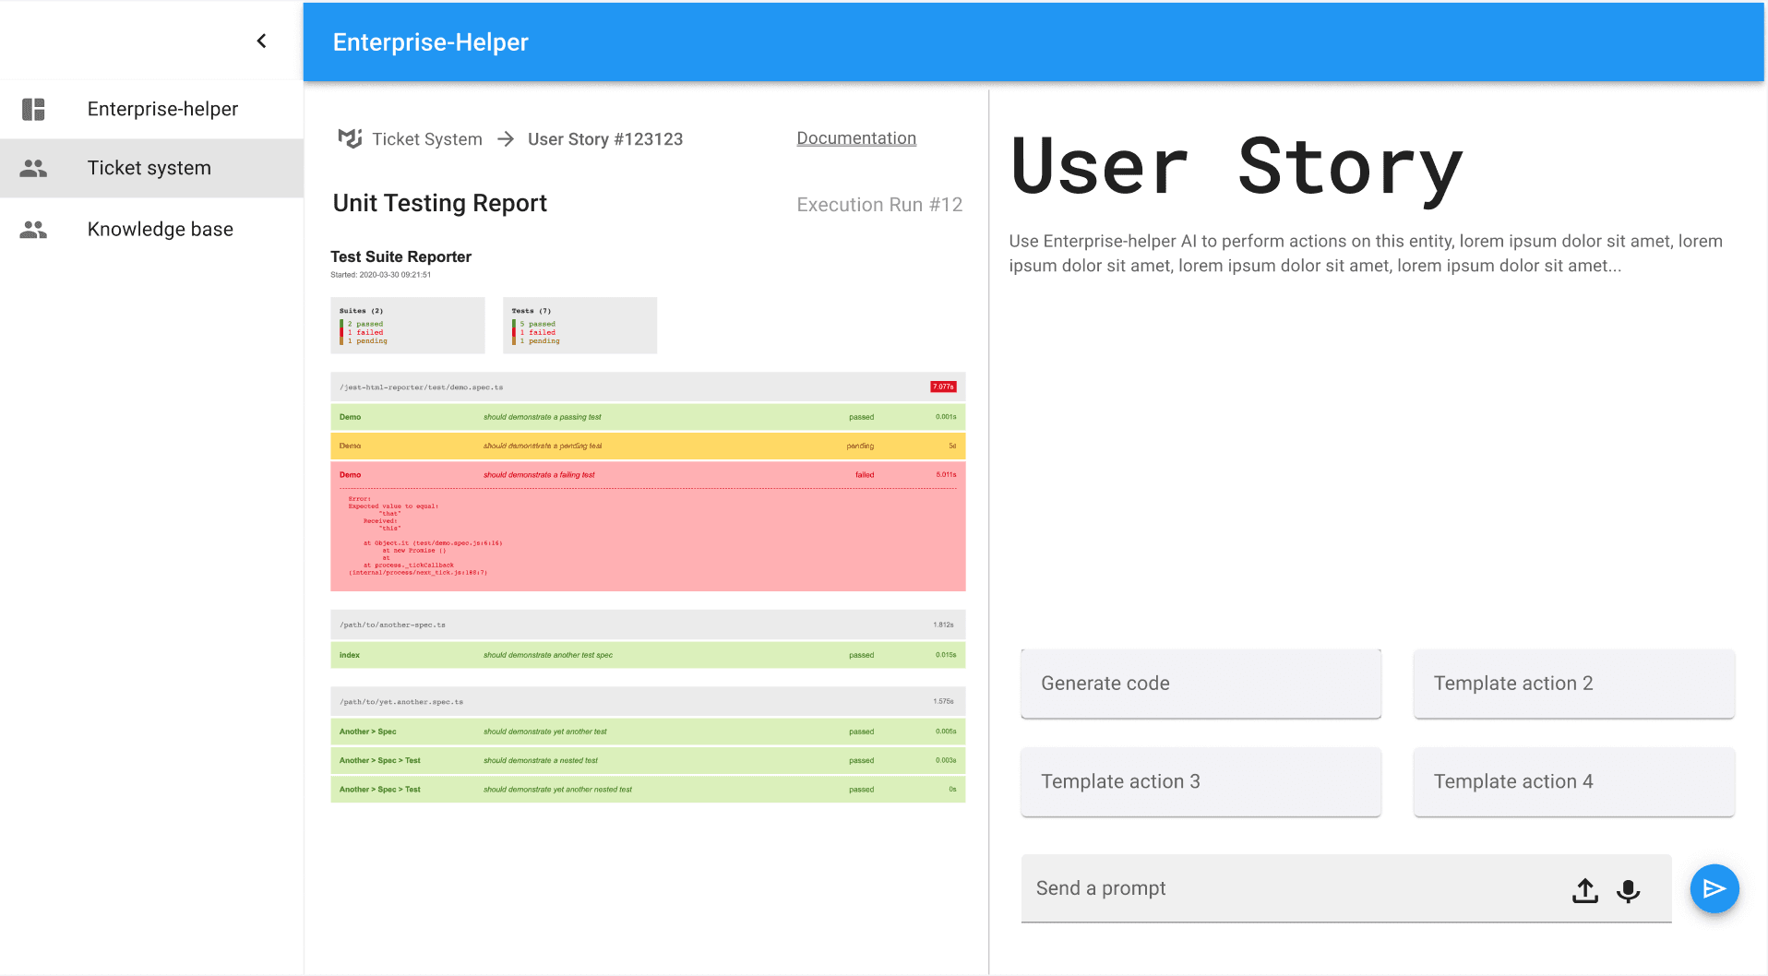Click the failed Demo test row

647,475
